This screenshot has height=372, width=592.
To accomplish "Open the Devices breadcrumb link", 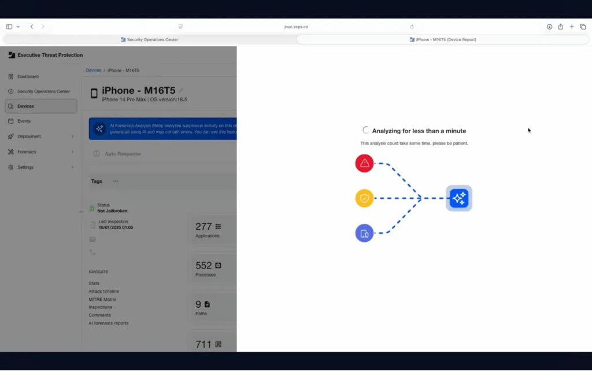I will 93,70.
